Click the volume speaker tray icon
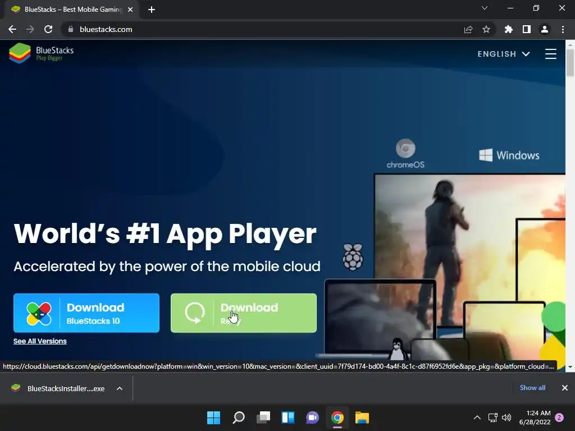This screenshot has width=575, height=431. (506, 418)
